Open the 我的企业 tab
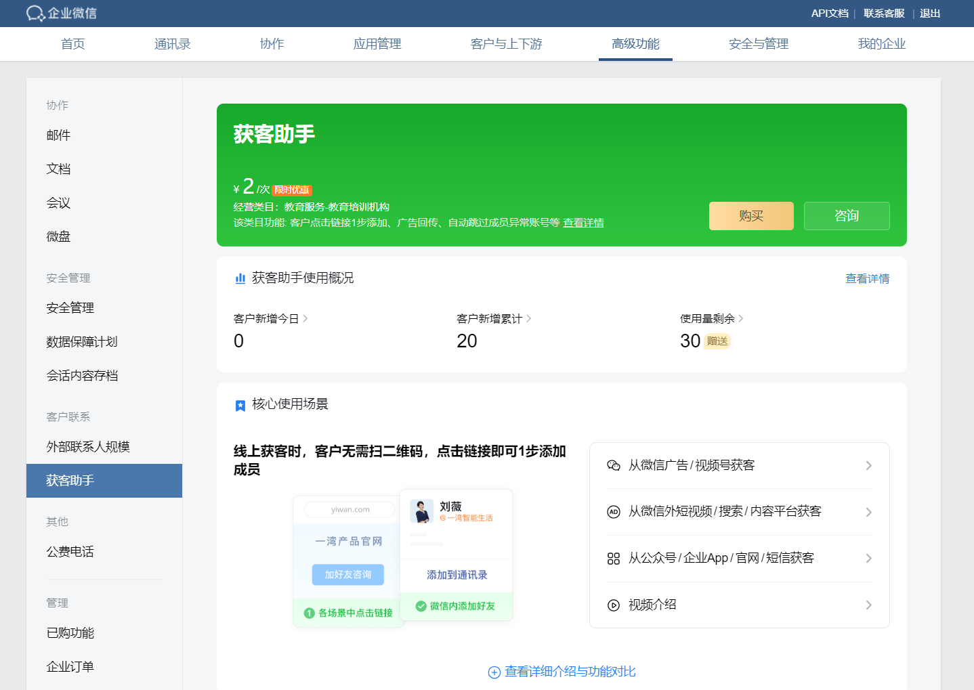This screenshot has height=690, width=974. 882,44
